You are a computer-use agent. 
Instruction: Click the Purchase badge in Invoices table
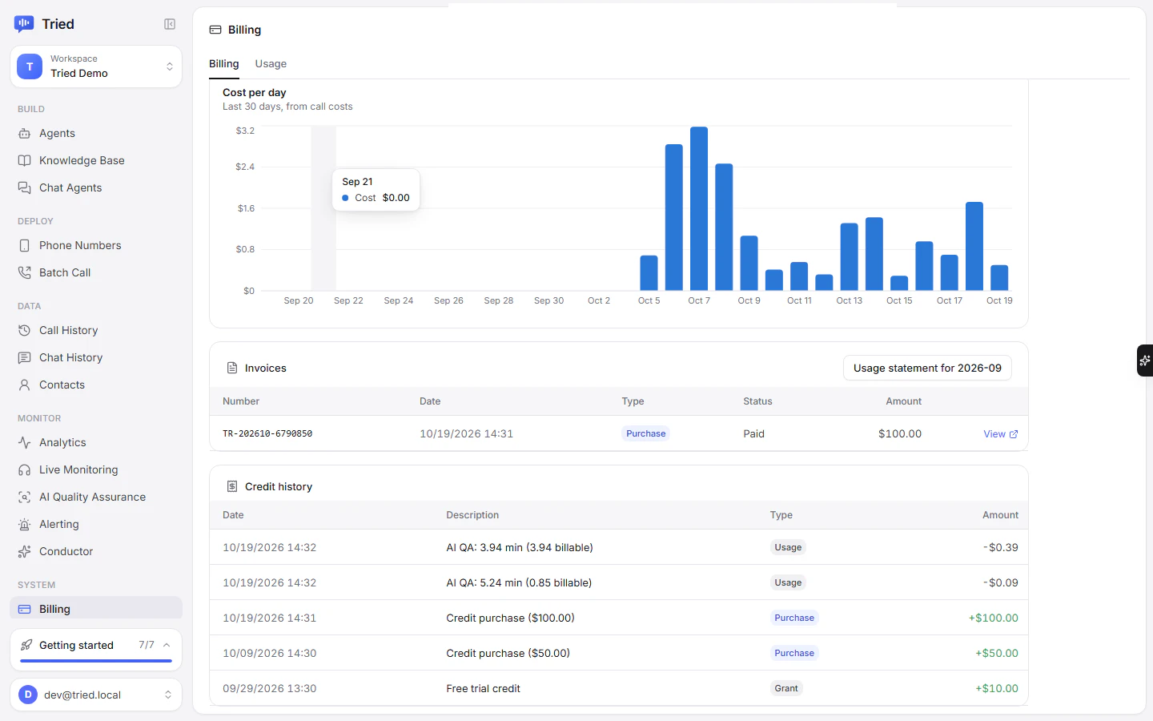pos(646,433)
